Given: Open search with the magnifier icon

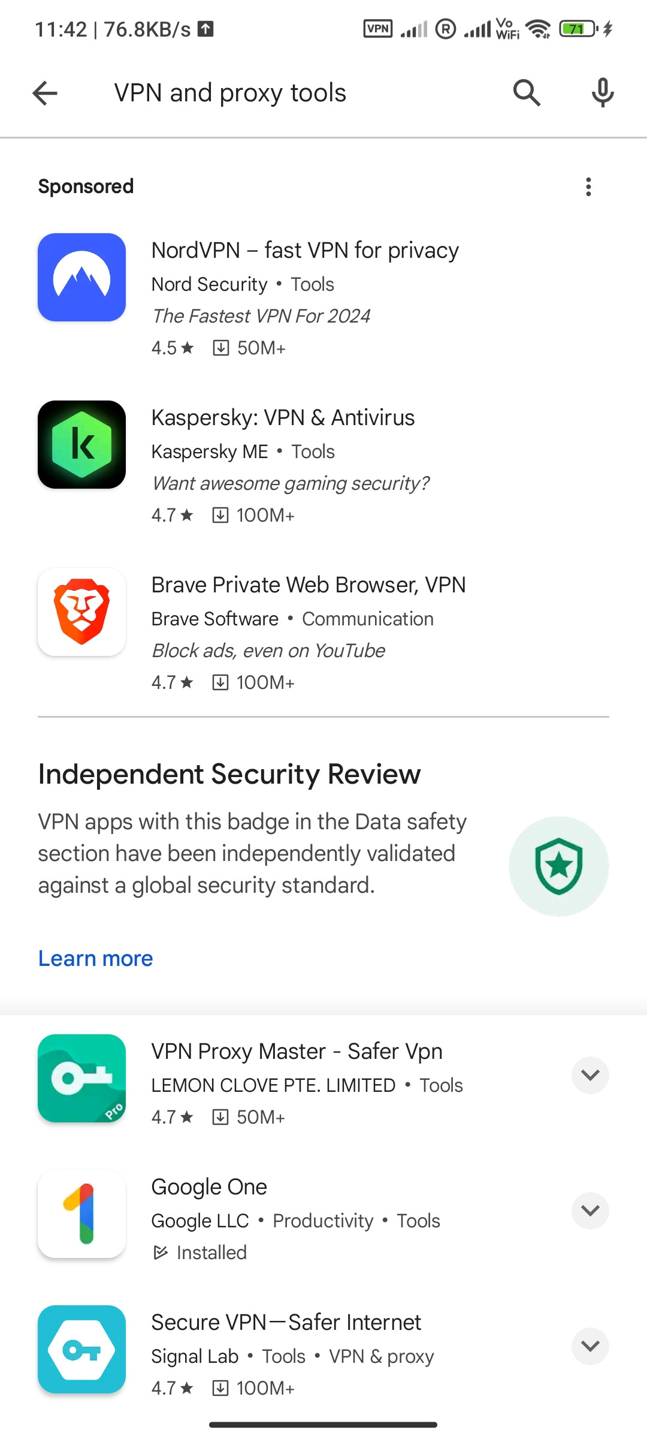Looking at the screenshot, I should point(527,93).
